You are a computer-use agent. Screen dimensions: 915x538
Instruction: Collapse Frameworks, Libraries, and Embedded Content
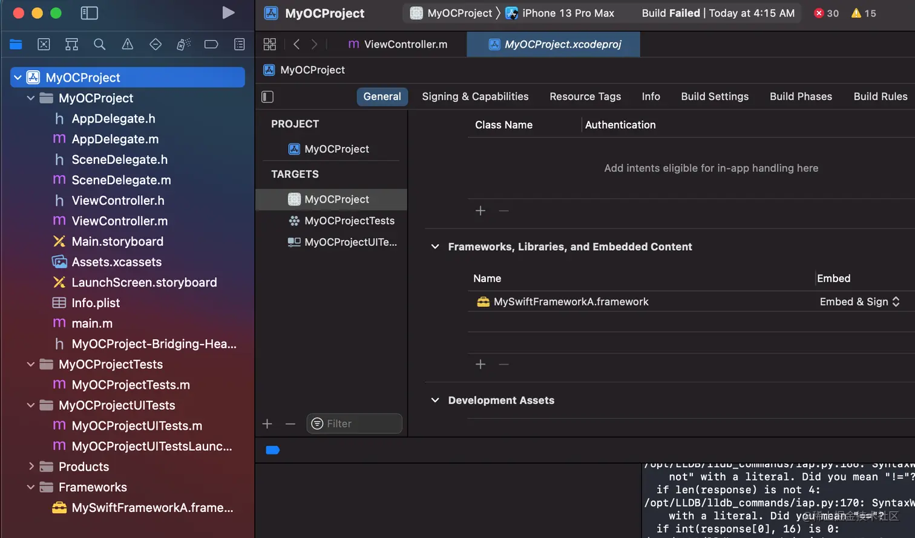click(x=435, y=247)
